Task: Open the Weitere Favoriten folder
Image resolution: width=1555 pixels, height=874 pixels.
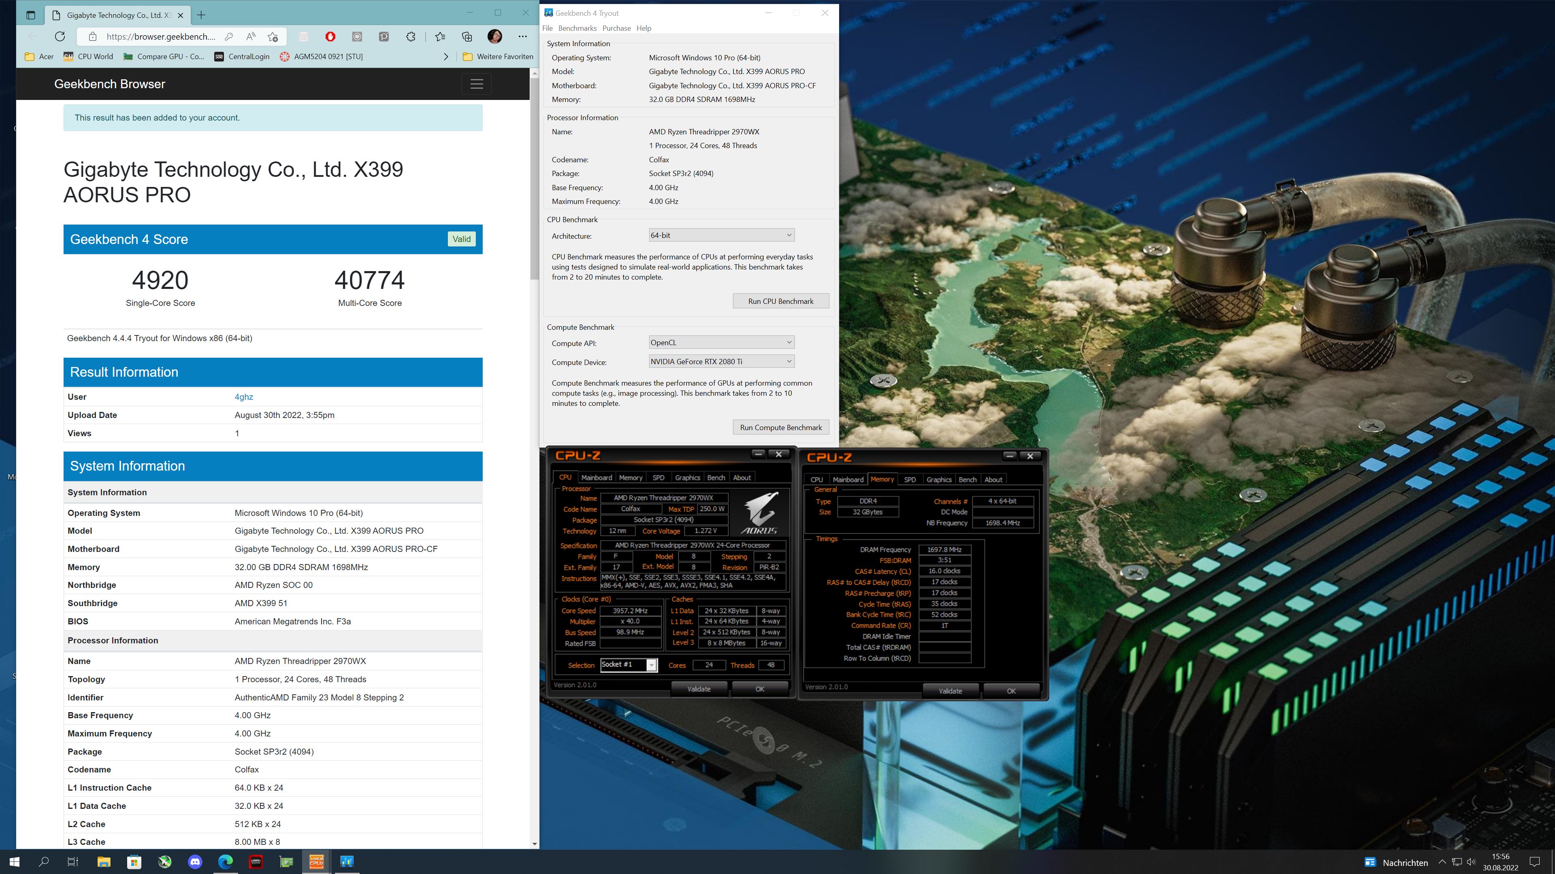Action: coord(498,57)
